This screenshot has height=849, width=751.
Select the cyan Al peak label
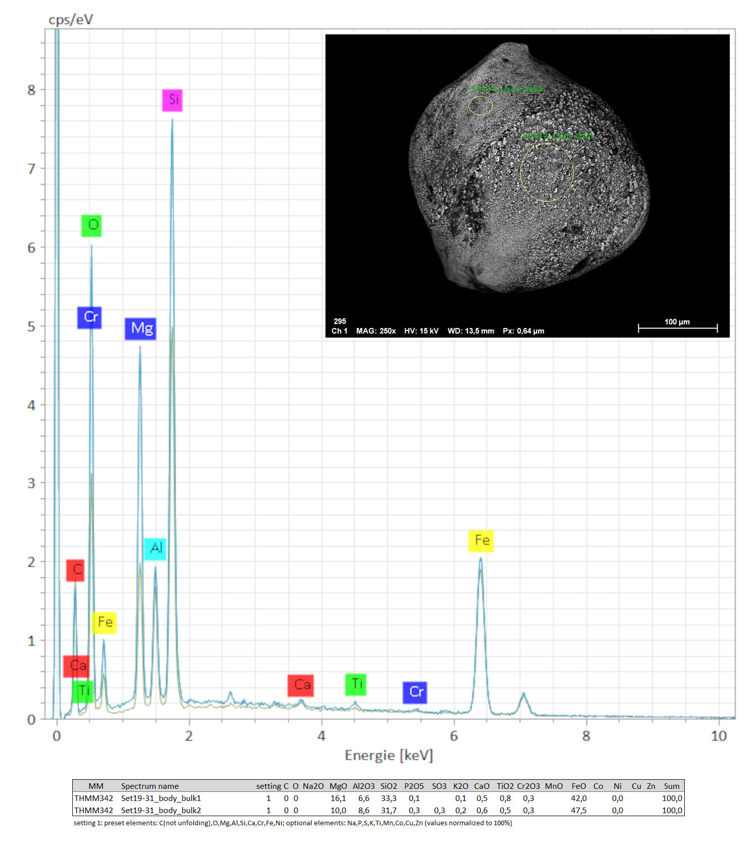pyautogui.click(x=155, y=548)
